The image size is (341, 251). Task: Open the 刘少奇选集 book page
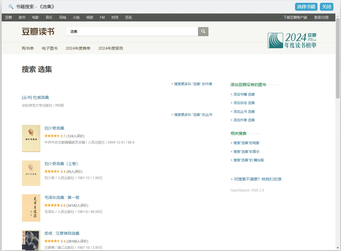(x=54, y=128)
